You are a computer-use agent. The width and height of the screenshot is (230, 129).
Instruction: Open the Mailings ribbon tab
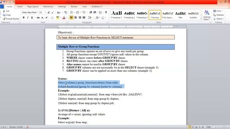(62, 6)
